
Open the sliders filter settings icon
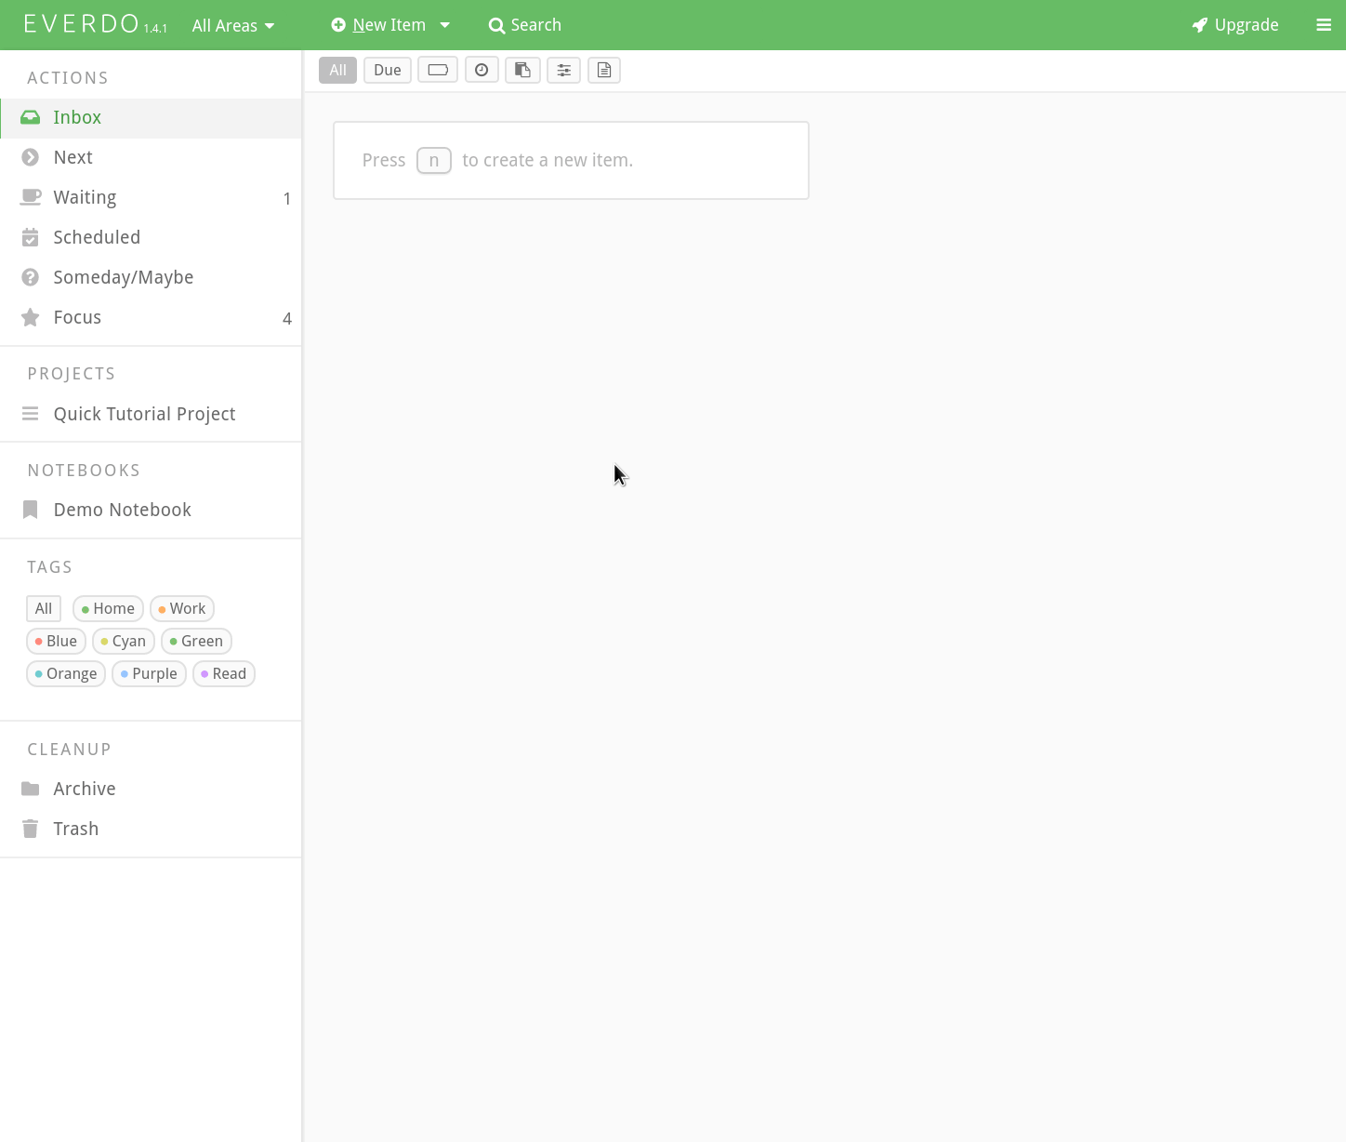tap(563, 70)
